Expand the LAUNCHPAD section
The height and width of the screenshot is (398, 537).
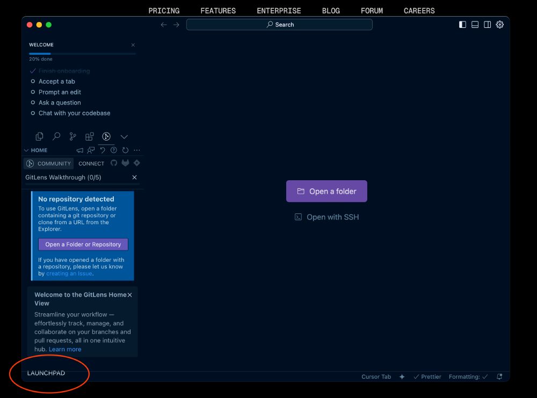(x=46, y=373)
